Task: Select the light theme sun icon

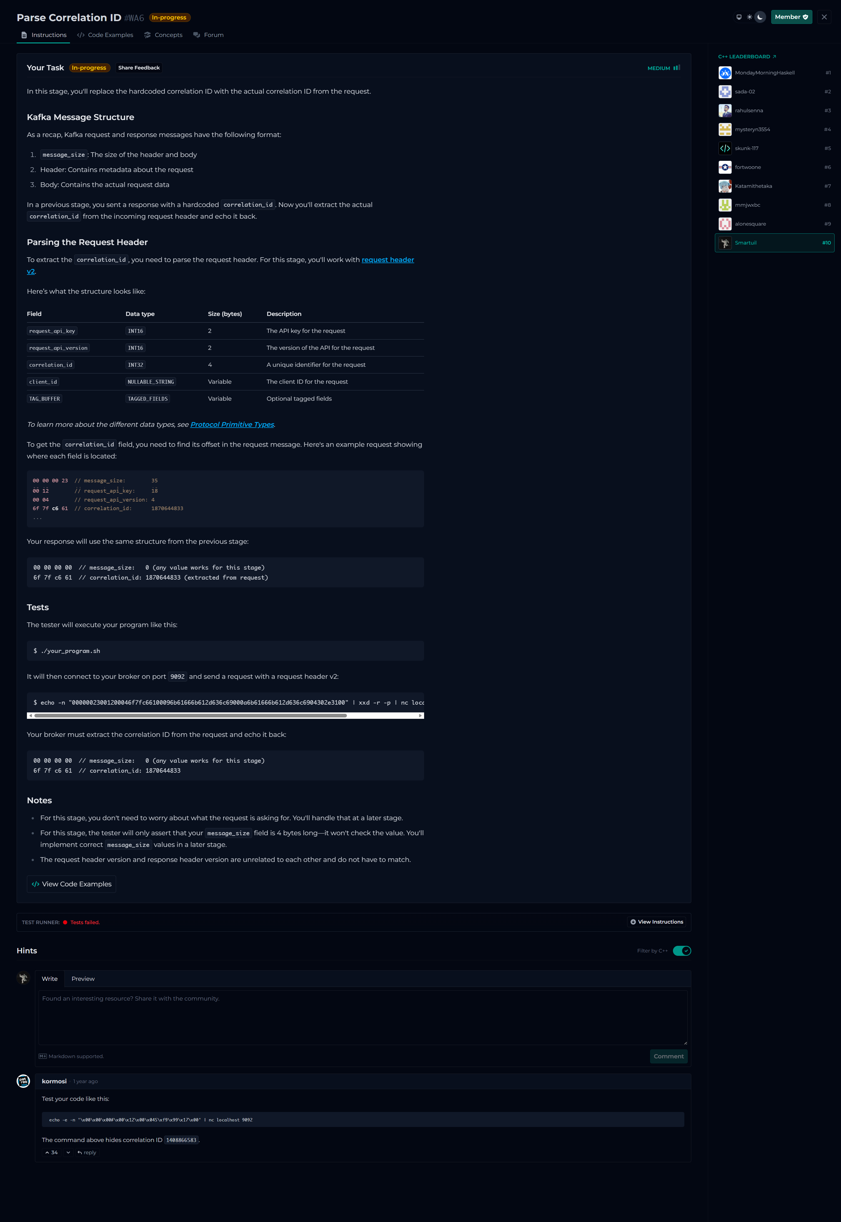Action: (x=749, y=17)
